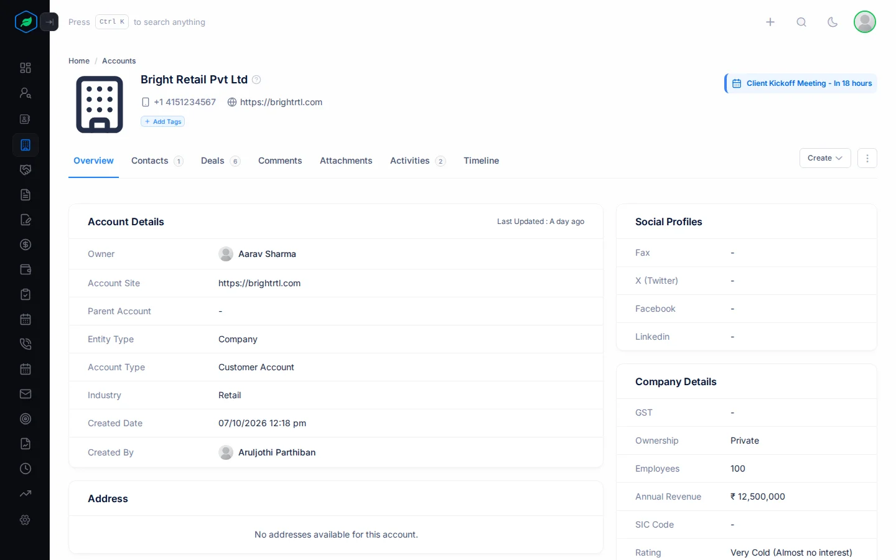Open the Client Kickoff Meeting reminder
Viewport: 896px width, 560px height.
click(801, 83)
